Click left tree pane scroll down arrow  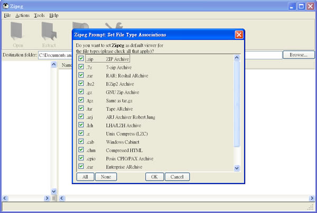point(53,191)
